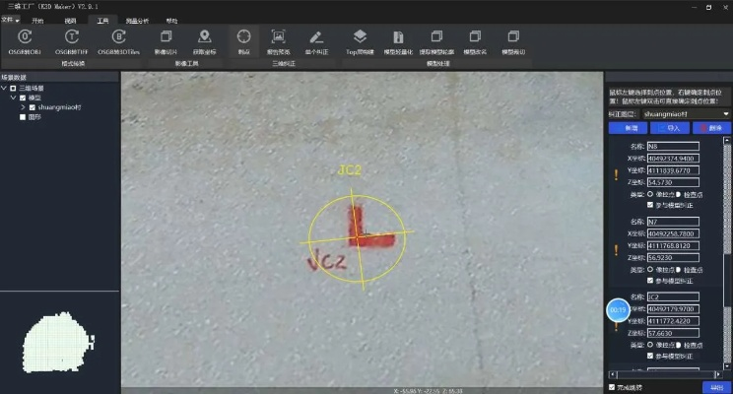This screenshot has width=733, height=394.
Task: Click the OSGB转TIFF conversion icon
Action: (x=72, y=38)
